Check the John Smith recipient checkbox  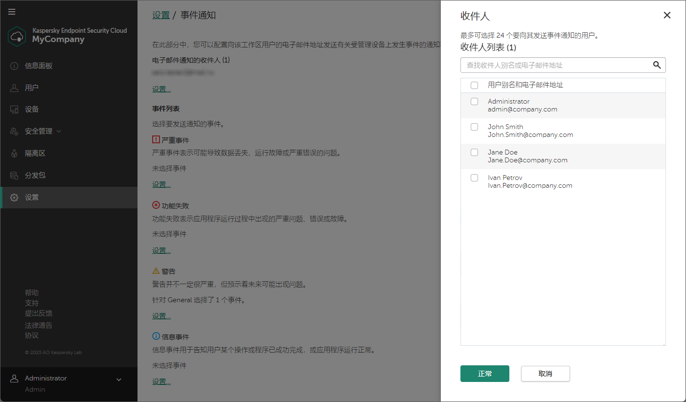pyautogui.click(x=474, y=127)
